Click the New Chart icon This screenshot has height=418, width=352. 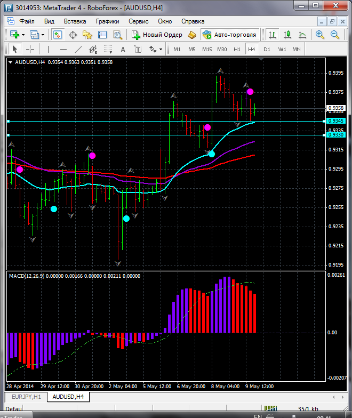click(x=14, y=35)
